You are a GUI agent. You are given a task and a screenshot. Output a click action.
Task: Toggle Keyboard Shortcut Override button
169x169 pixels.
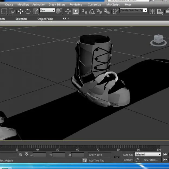[76, 11]
